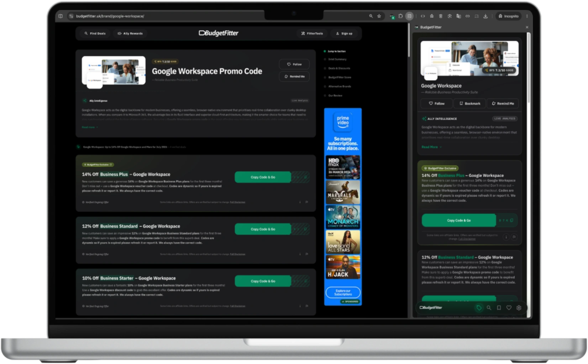
Task: Jump to the Deals & Discounts section
Action: click(x=339, y=68)
